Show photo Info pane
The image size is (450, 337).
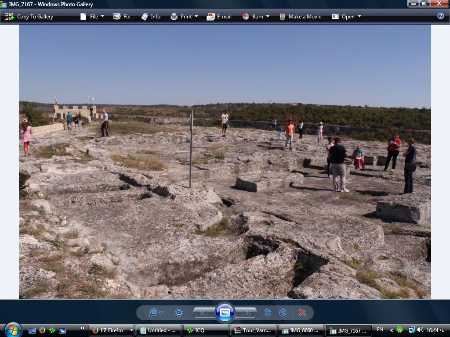coord(151,17)
